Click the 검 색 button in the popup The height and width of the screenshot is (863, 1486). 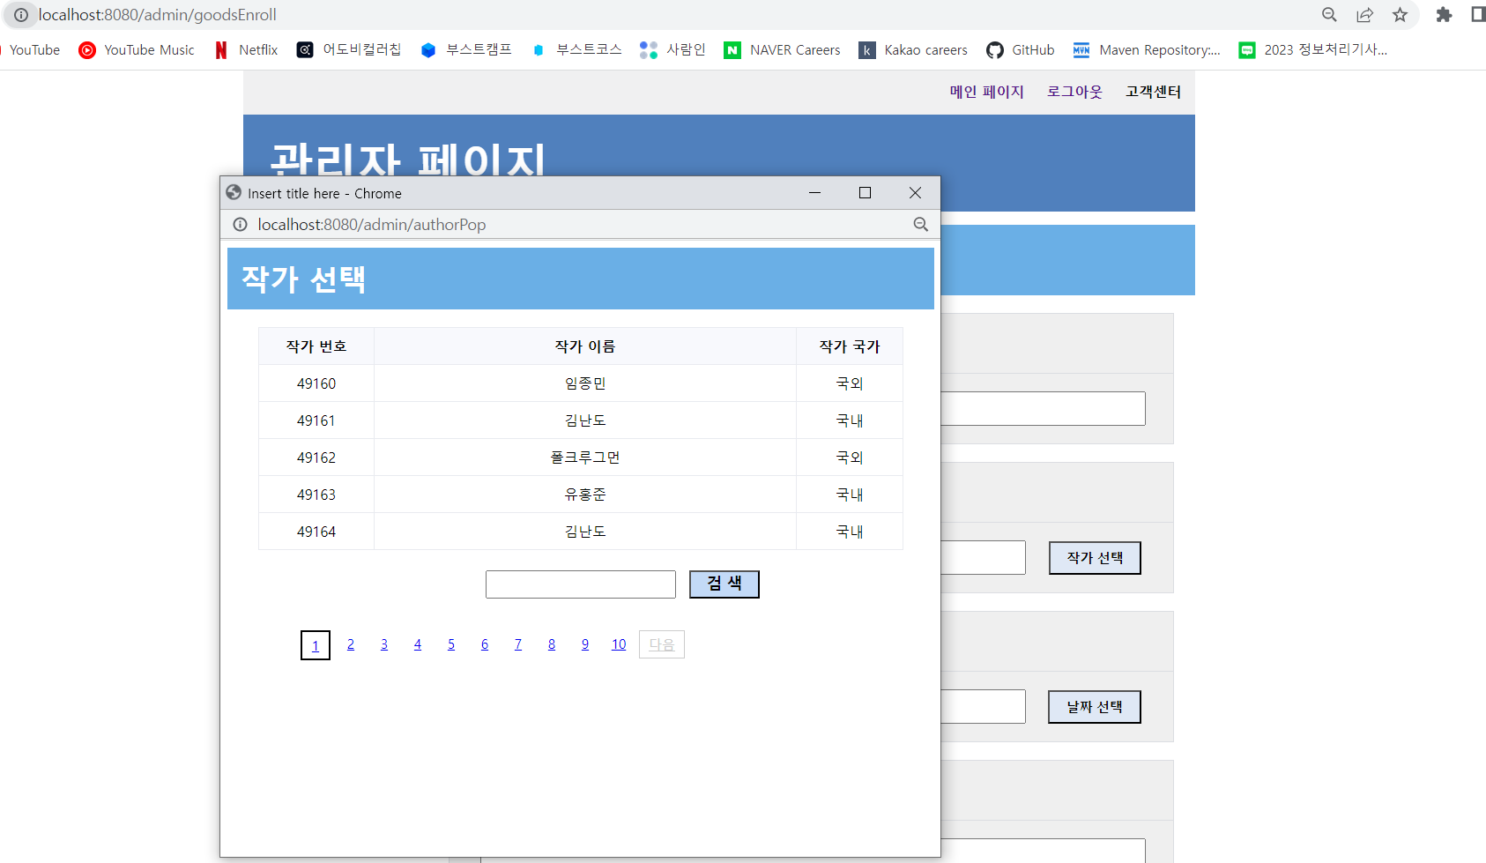[x=724, y=584]
